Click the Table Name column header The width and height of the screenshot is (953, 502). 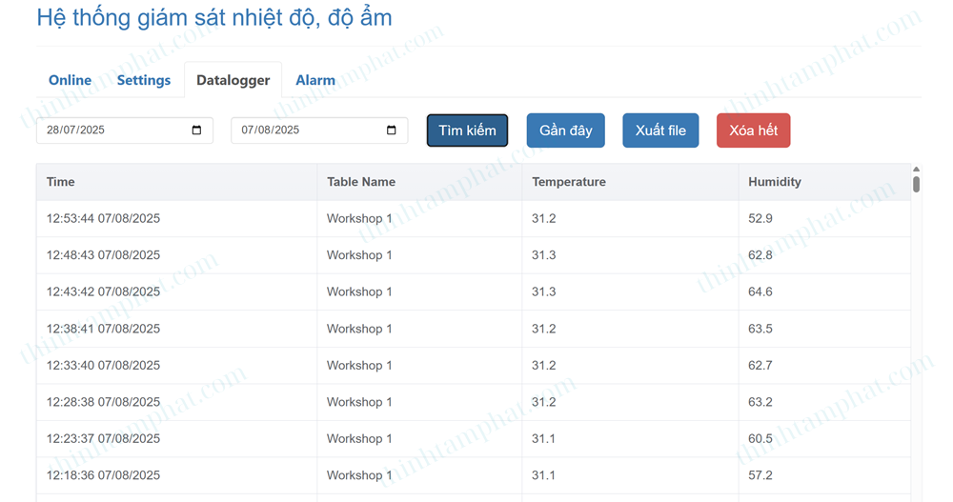pyautogui.click(x=360, y=182)
